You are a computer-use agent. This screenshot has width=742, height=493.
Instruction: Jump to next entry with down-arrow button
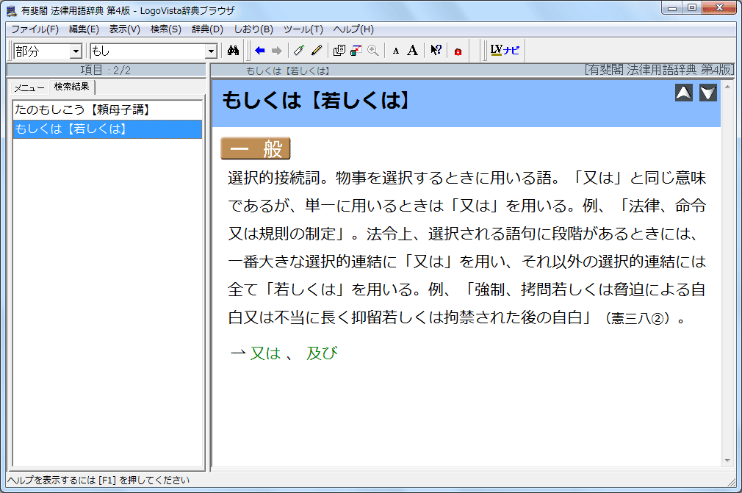pos(707,93)
